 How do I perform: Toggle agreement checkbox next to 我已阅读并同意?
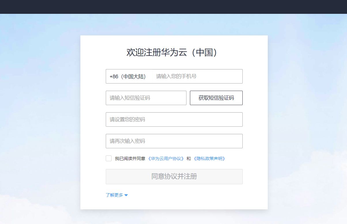click(108, 158)
